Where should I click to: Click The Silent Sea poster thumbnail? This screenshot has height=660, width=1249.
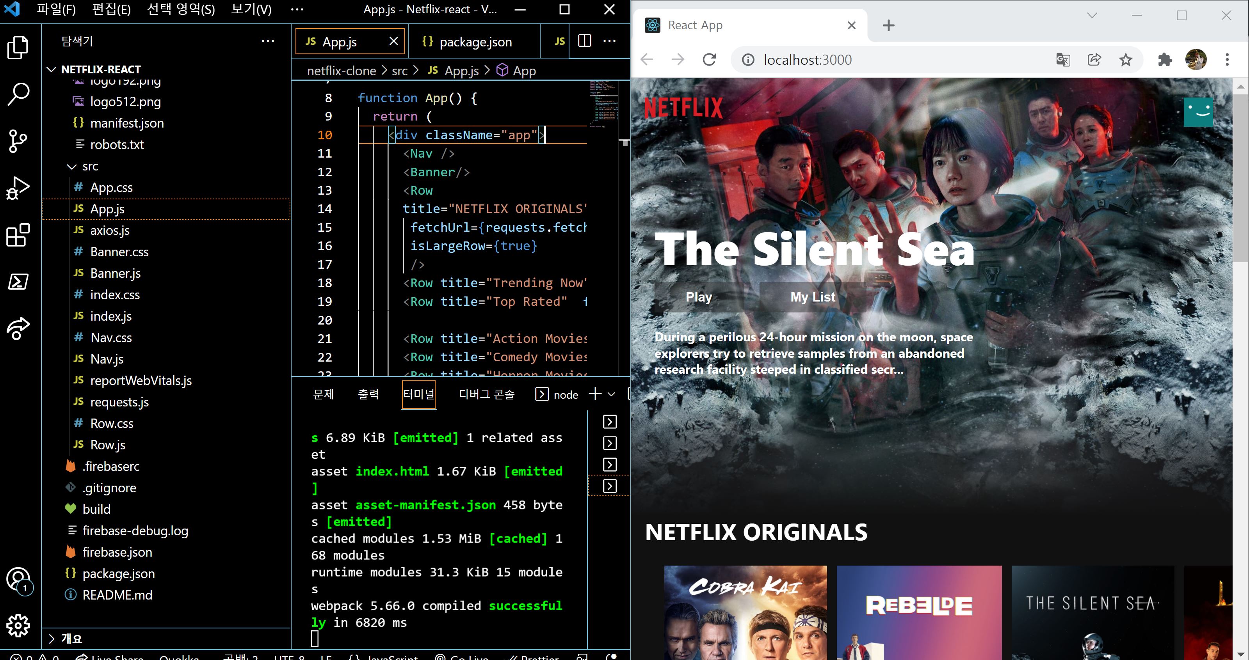[1093, 612]
